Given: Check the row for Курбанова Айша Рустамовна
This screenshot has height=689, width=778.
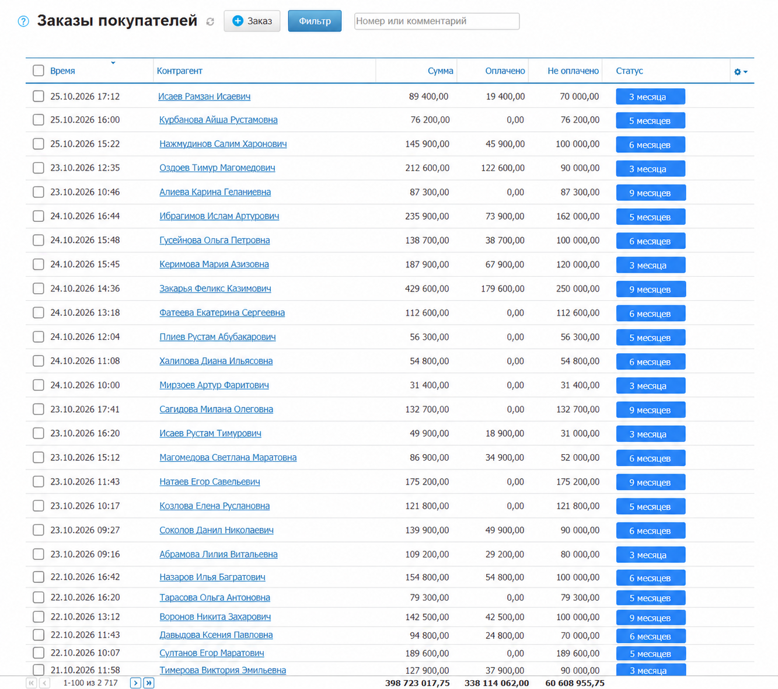Looking at the screenshot, I should point(39,120).
